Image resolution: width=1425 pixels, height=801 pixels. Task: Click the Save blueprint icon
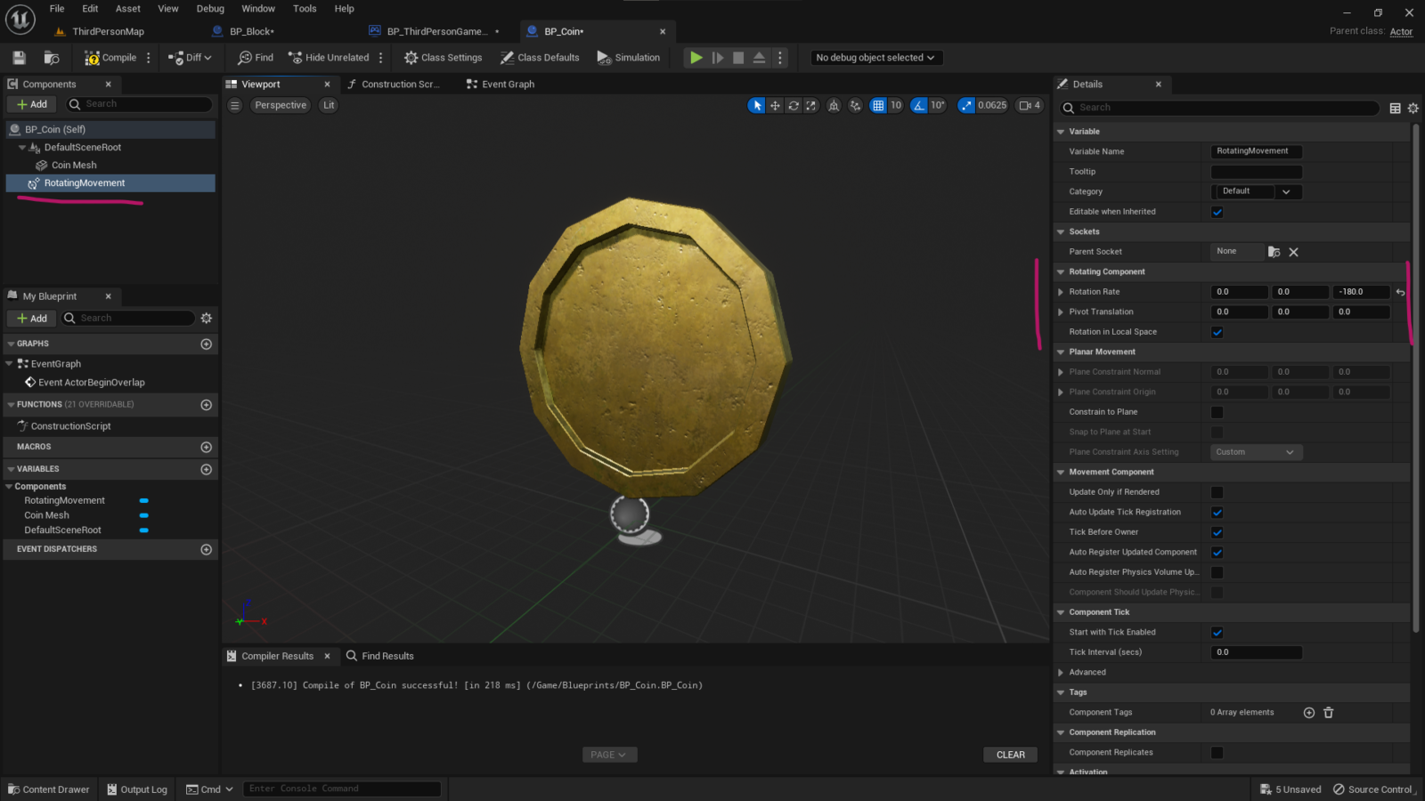(x=19, y=58)
